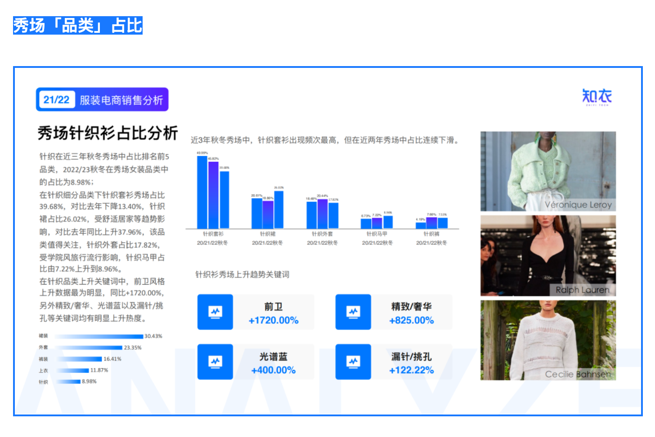The image size is (655, 437).
Task: Click the chart icon beside 精致/奢华
Action: point(353,312)
